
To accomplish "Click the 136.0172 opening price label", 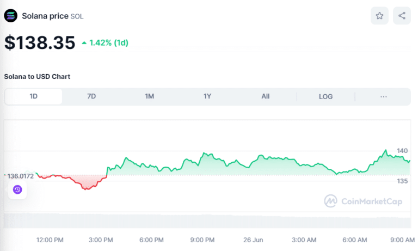I will [20, 176].
